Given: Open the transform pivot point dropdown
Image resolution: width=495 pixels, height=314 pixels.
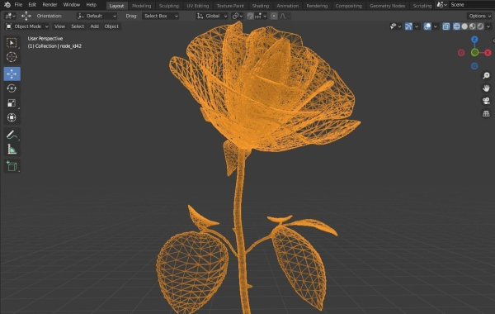Looking at the screenshot, I should [238, 16].
